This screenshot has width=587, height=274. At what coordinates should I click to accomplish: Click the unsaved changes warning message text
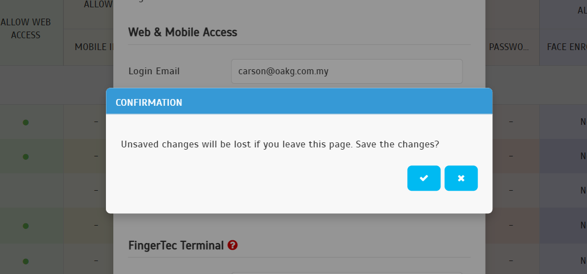coord(279,144)
